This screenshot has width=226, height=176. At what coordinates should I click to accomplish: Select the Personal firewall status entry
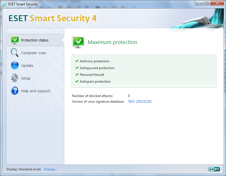coord(92,75)
